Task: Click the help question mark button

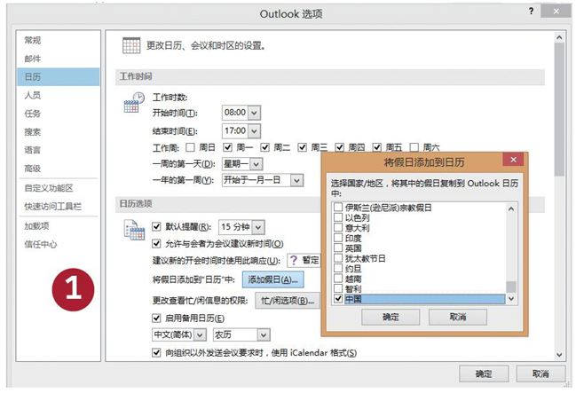Action: point(532,11)
